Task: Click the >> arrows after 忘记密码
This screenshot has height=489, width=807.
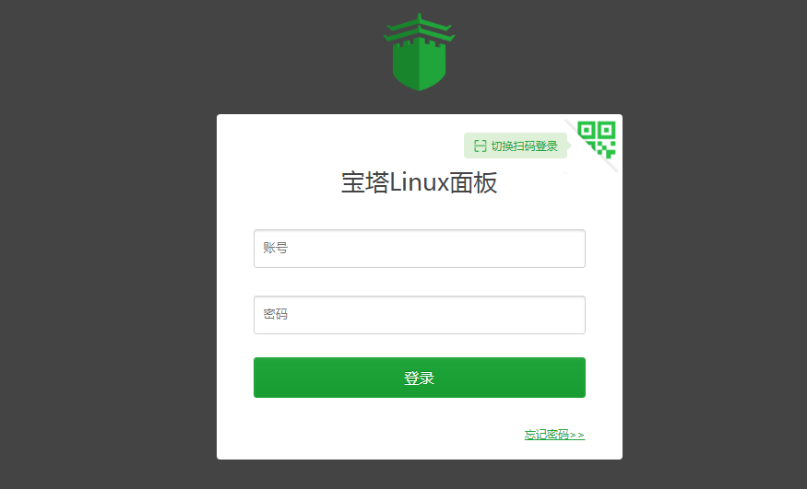Action: click(577, 435)
